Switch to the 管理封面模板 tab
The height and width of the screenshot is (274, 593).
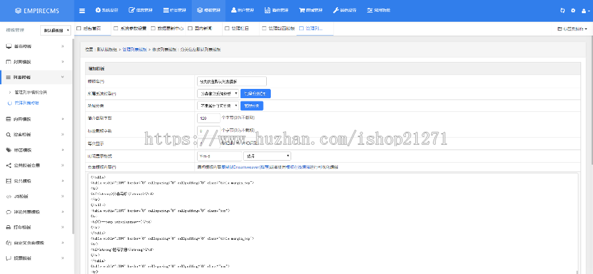click(x=278, y=28)
